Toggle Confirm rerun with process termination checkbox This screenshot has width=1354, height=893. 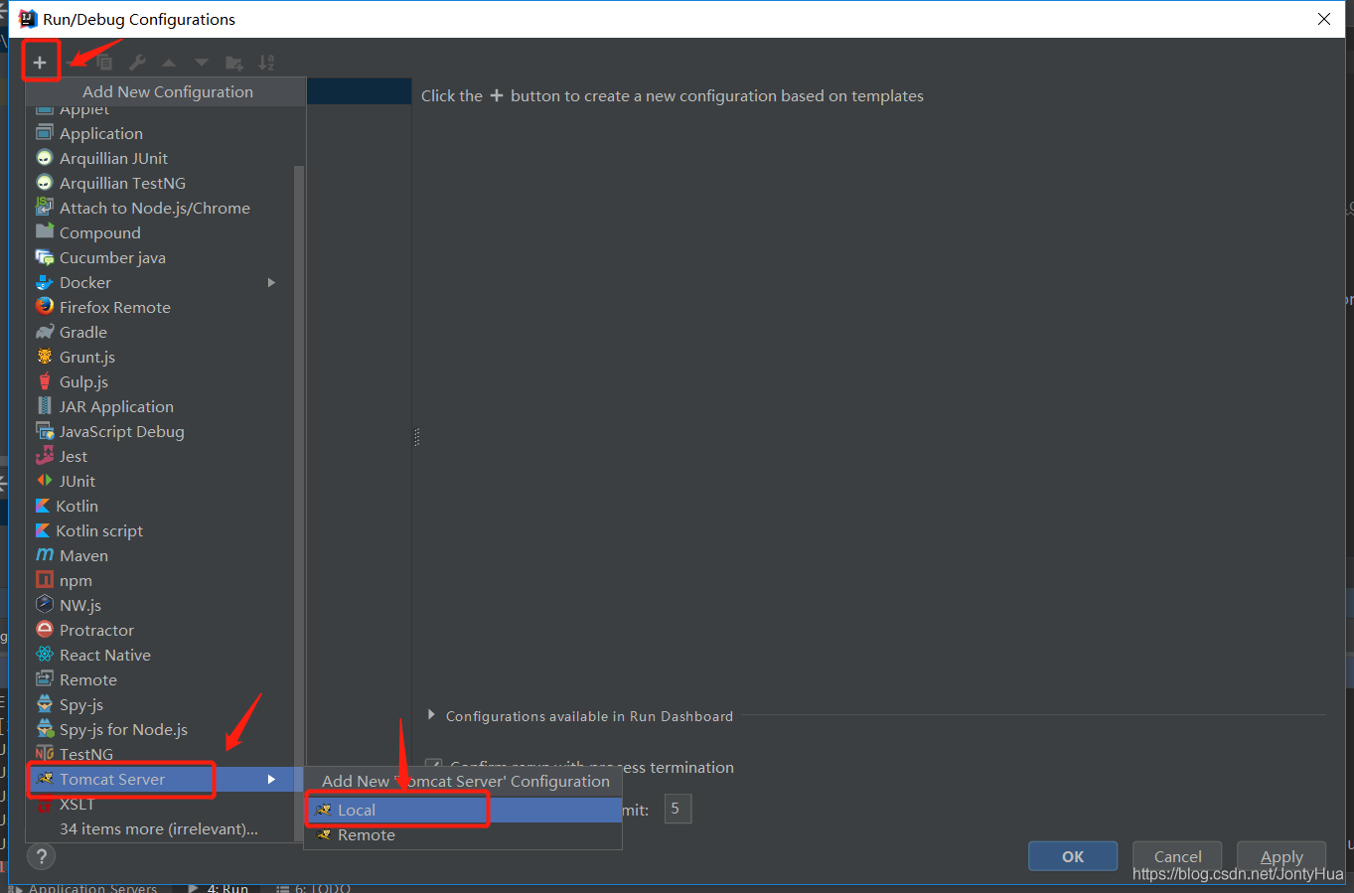434,767
